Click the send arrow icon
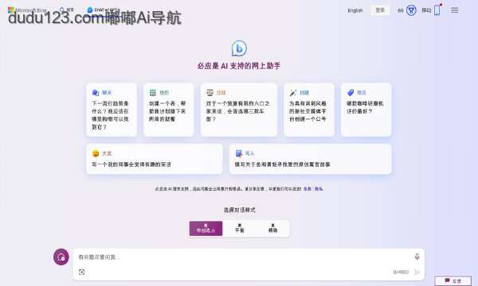The image size is (478, 286). point(417,272)
